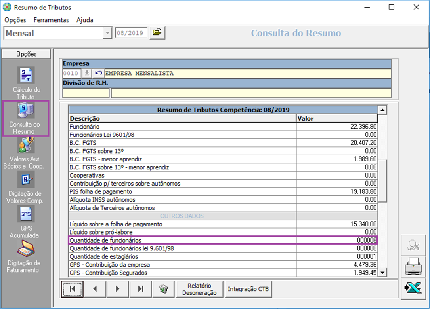Open the Ajuda menu
Screen dimensions: 430x309
tap(85, 20)
